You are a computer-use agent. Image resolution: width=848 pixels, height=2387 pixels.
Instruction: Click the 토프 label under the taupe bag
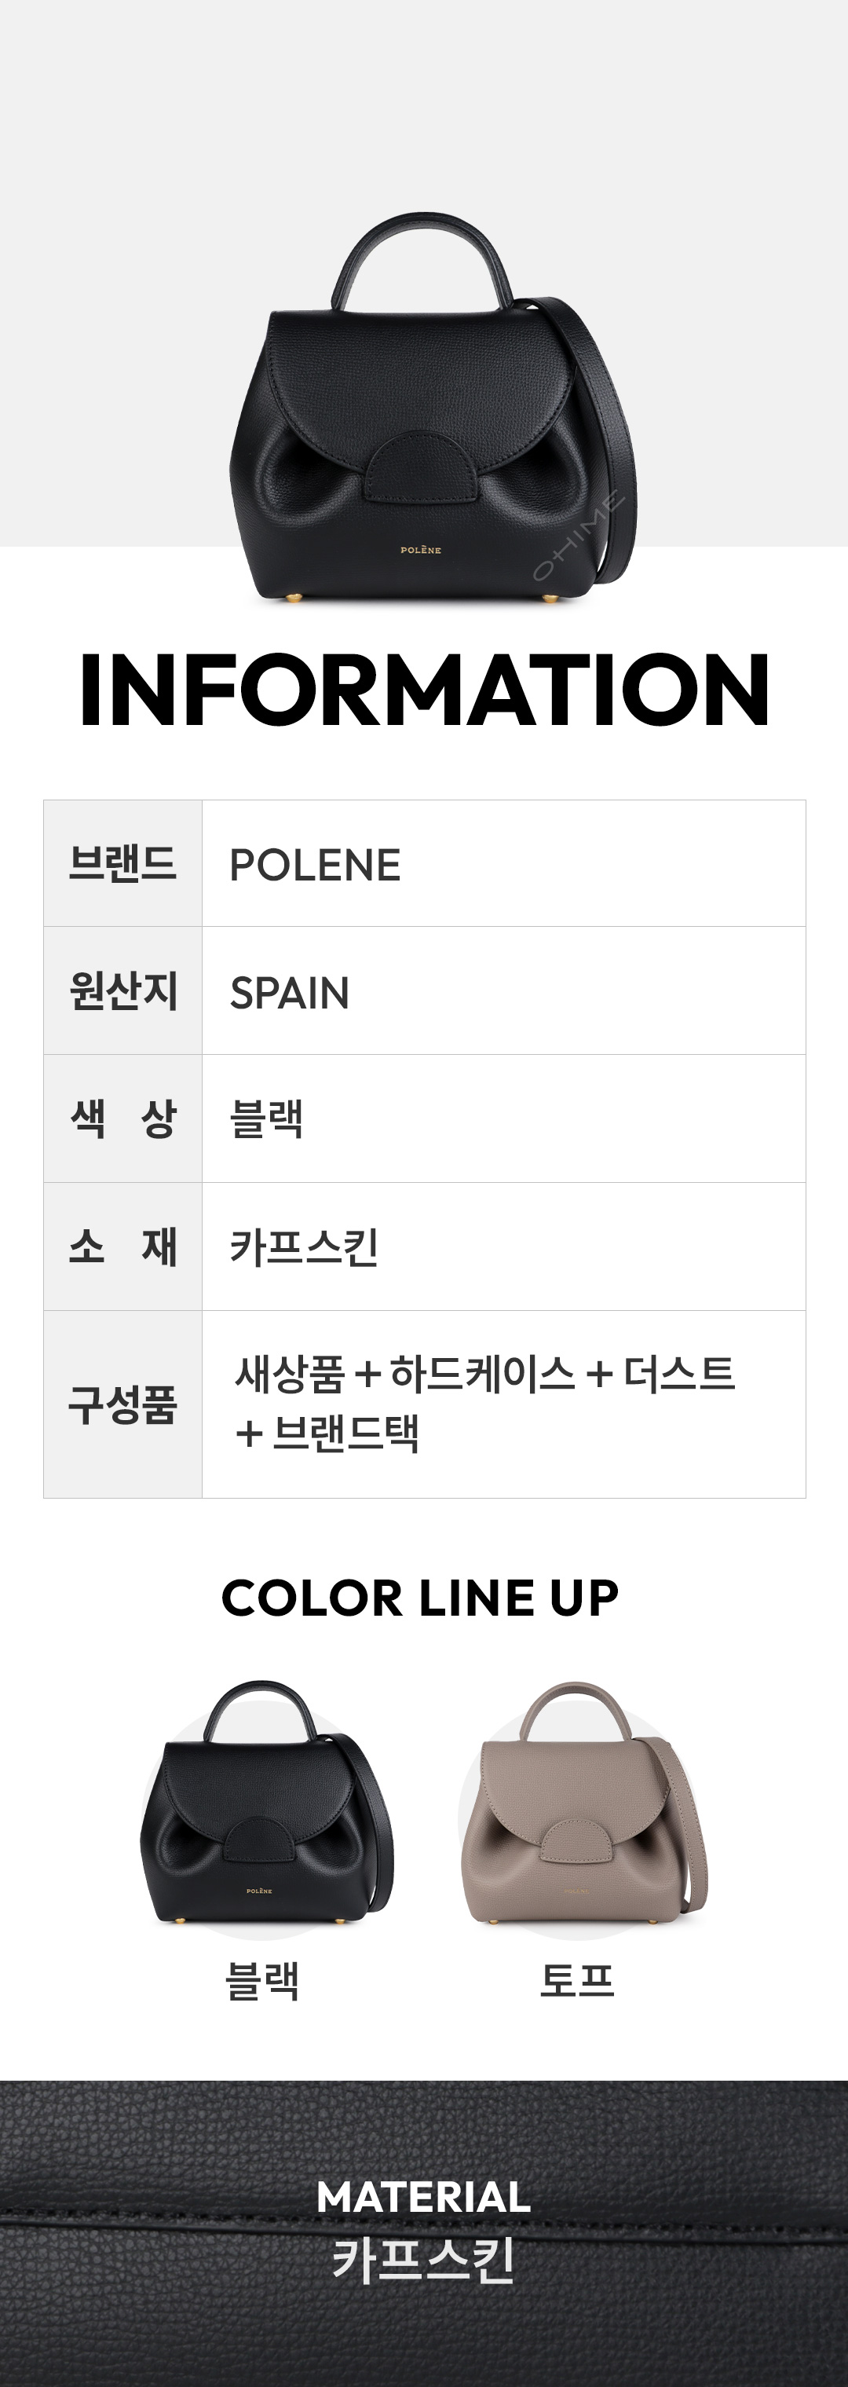577,1981
